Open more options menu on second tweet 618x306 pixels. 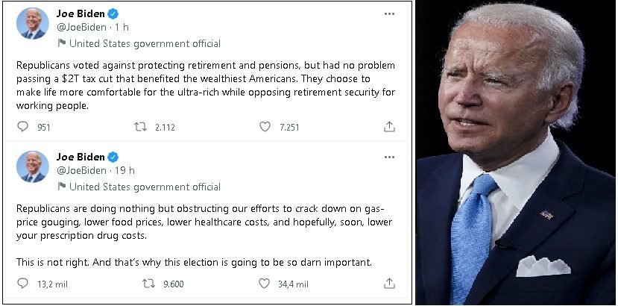coord(389,157)
